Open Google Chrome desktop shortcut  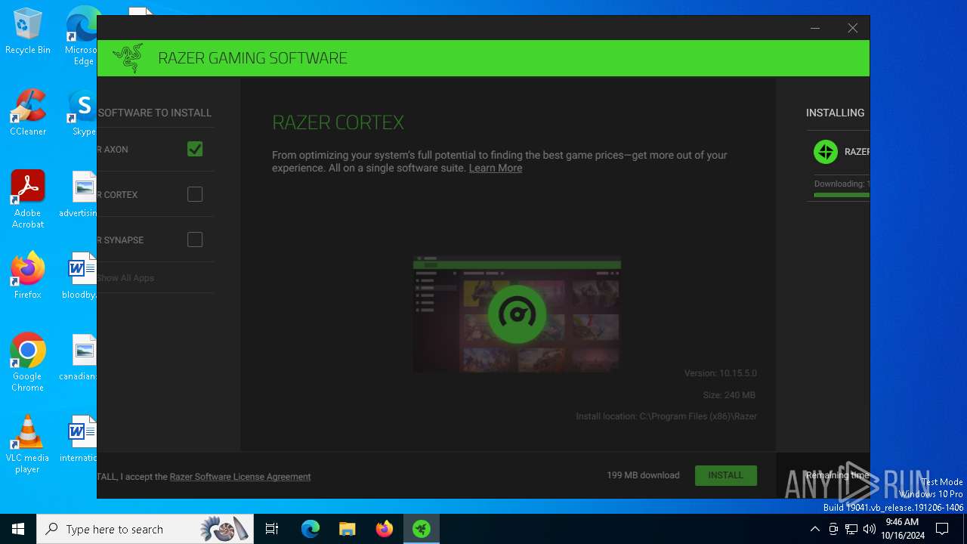[x=28, y=363]
